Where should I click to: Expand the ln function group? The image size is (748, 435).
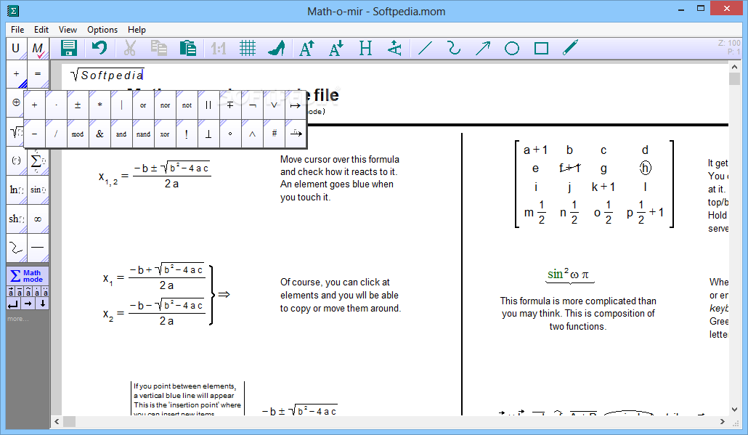tap(16, 190)
